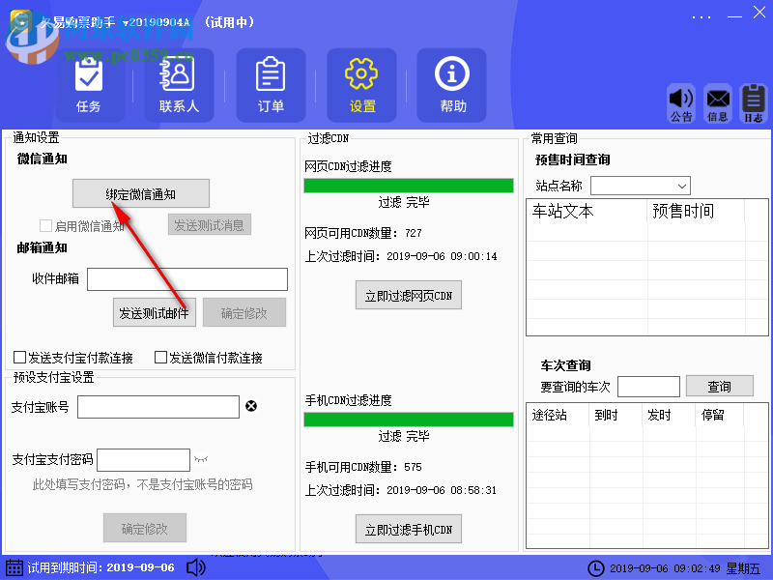Image resolution: width=773 pixels, height=580 pixels.
Task: Click 立即过滤网页CDN button
Action: tap(409, 296)
